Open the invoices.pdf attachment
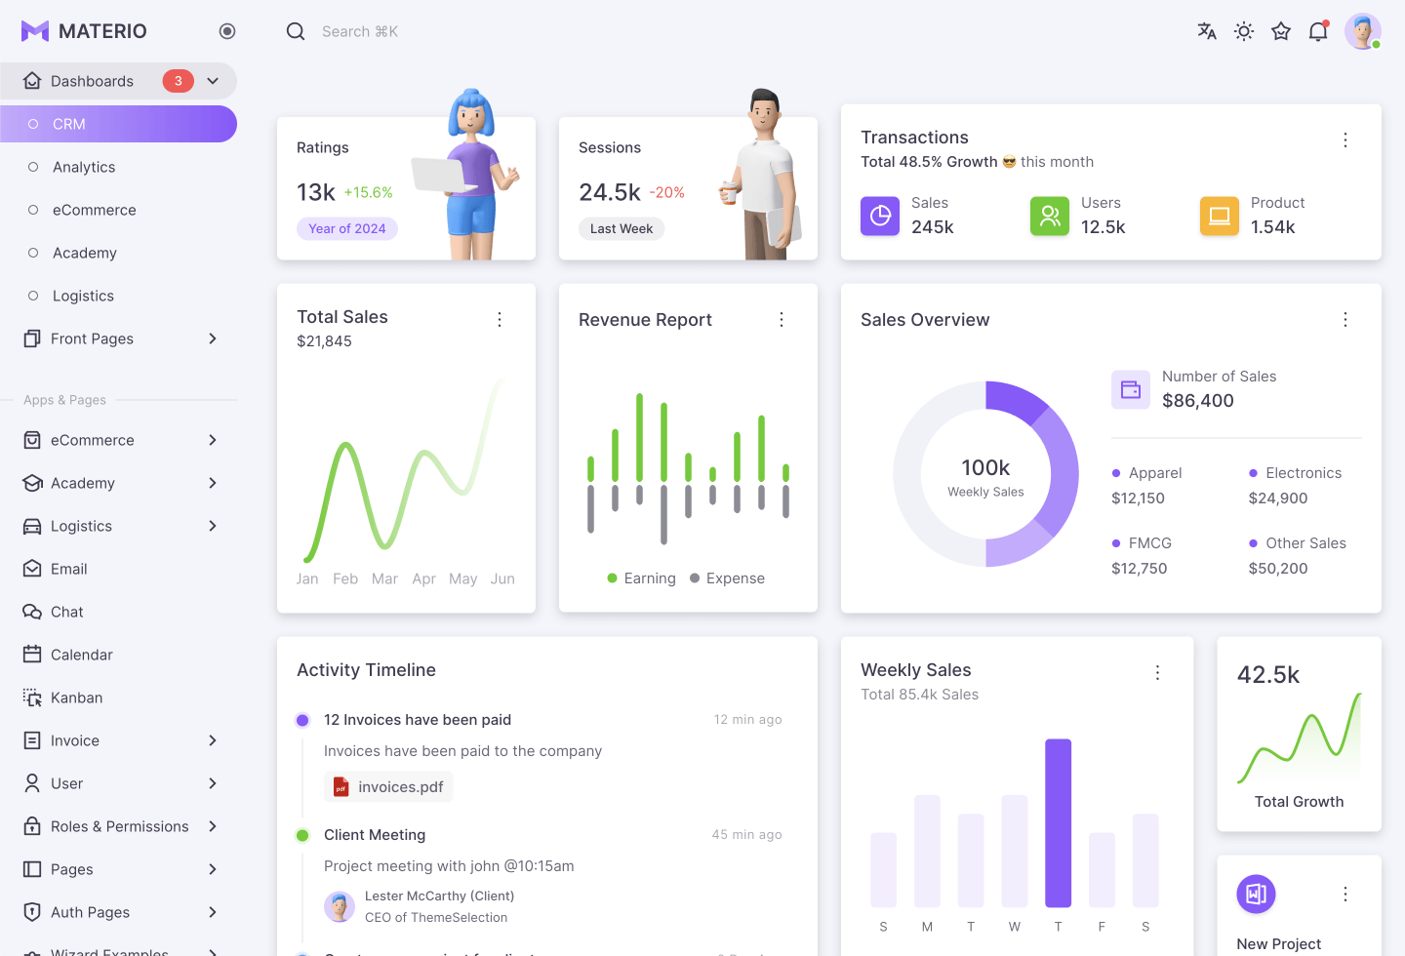Image resolution: width=1405 pixels, height=956 pixels. point(388,786)
